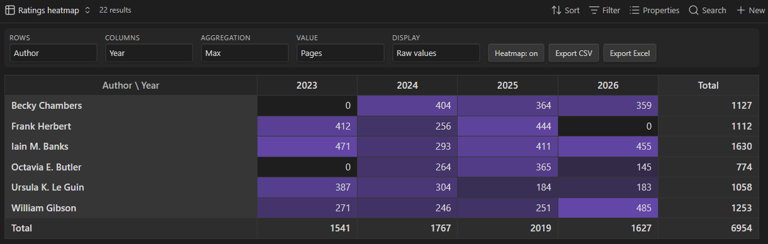The image size is (768, 244).
Task: Click the cell showing 304
Action: [407, 187]
